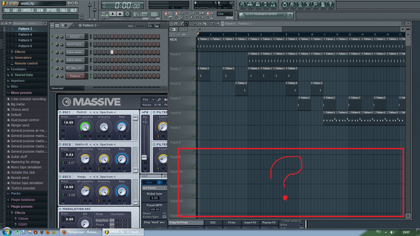
Task: Open the Playlist options dropdown arrow
Action: [171, 24]
